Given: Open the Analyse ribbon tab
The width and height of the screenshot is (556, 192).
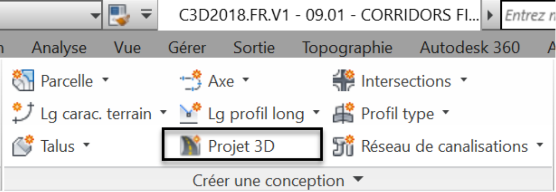Looking at the screenshot, I should (x=59, y=48).
